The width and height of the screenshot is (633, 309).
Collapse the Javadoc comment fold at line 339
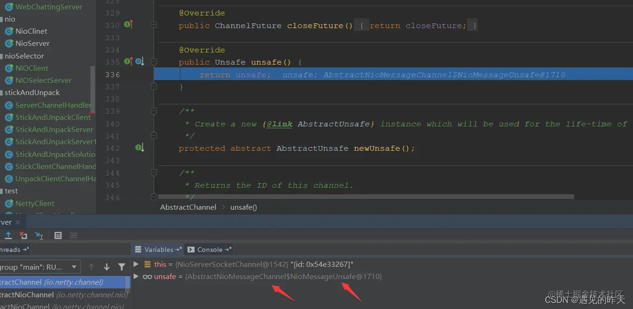pos(154,111)
